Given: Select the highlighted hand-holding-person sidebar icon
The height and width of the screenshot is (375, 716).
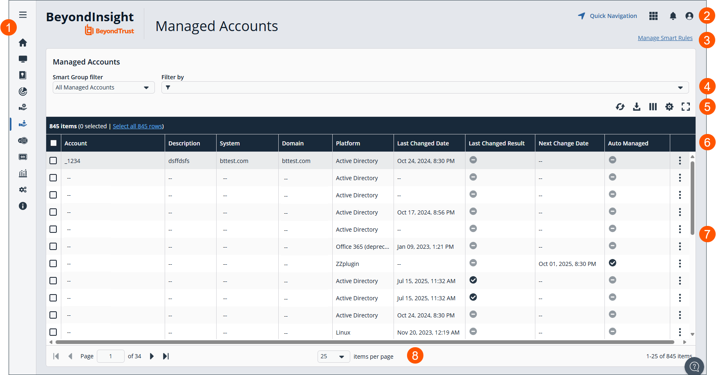Looking at the screenshot, I should pyautogui.click(x=23, y=123).
